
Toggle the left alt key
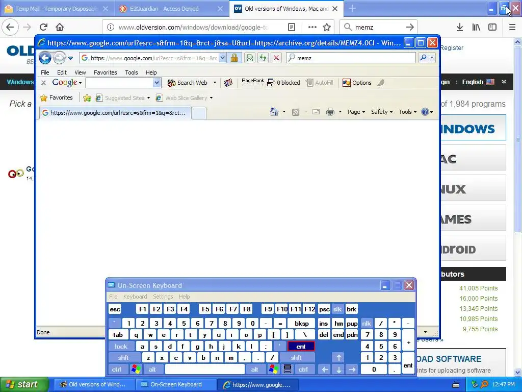152,370
